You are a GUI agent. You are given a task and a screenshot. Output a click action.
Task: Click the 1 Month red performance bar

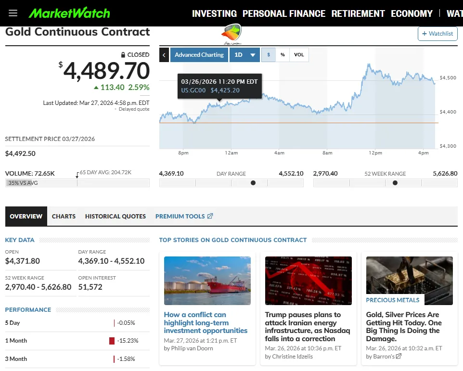tap(112, 341)
